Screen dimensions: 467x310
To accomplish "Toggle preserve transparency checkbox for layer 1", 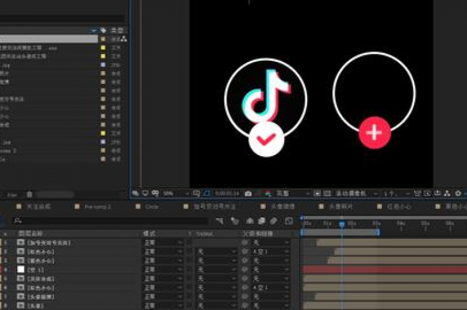I will 190,243.
